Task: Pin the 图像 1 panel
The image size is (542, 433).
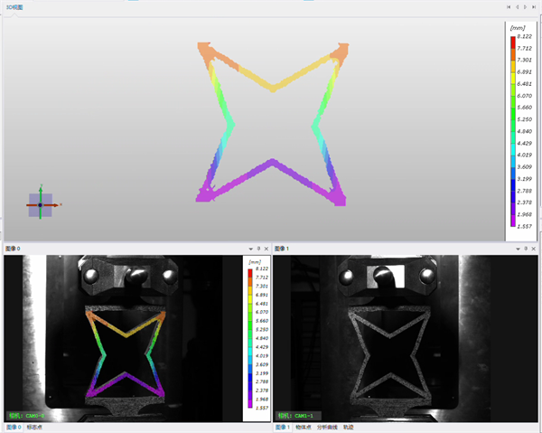Action: click(526, 249)
